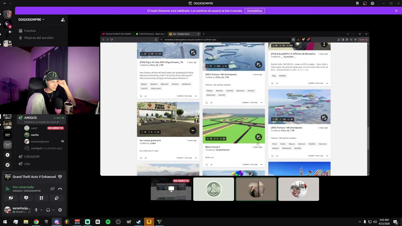Open Discover servers compass icon

point(8,165)
